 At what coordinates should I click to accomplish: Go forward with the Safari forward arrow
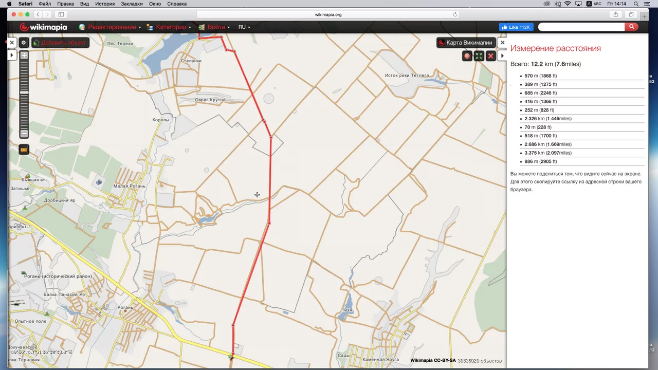coord(47,14)
